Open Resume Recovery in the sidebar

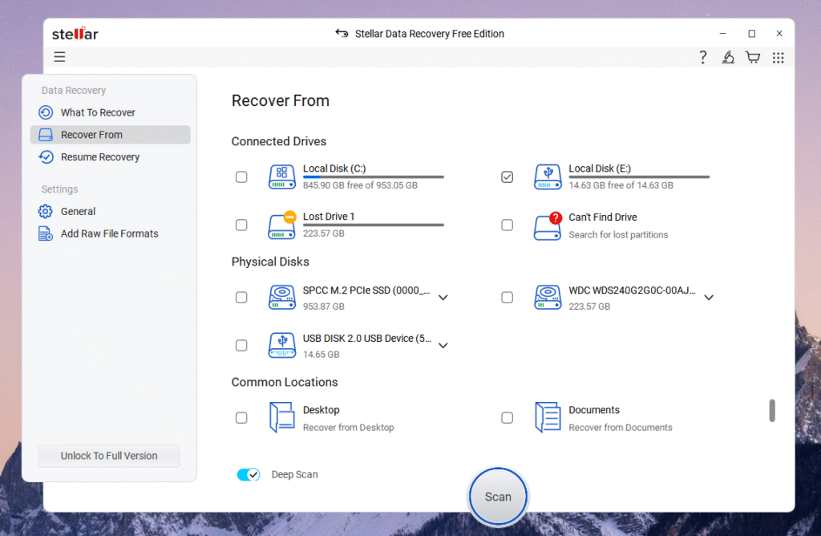(100, 157)
